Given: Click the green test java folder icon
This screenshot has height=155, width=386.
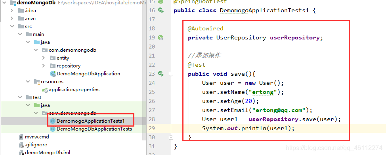Looking at the screenshot, I should (x=37, y=105).
